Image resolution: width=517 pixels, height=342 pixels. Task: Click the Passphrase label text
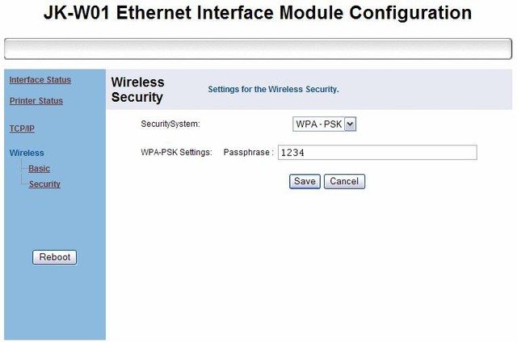tap(248, 152)
